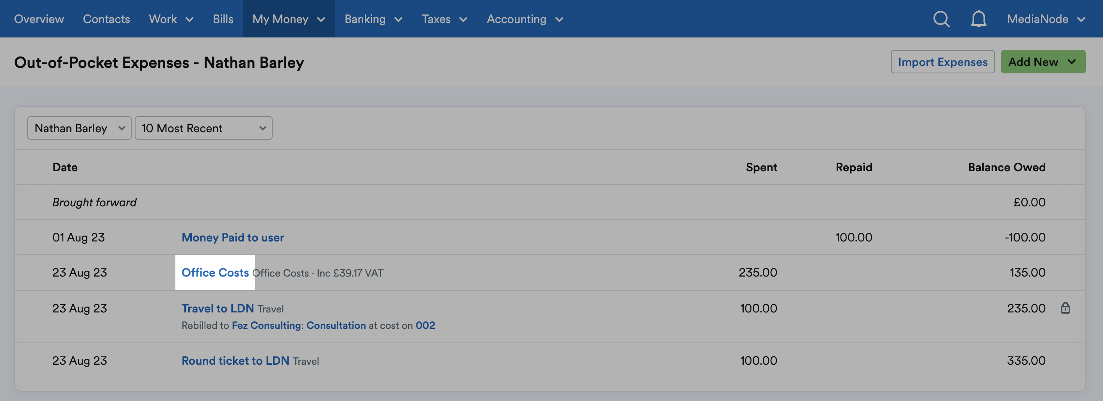Select the Brought forward row label
The image size is (1103, 401).
tap(94, 202)
